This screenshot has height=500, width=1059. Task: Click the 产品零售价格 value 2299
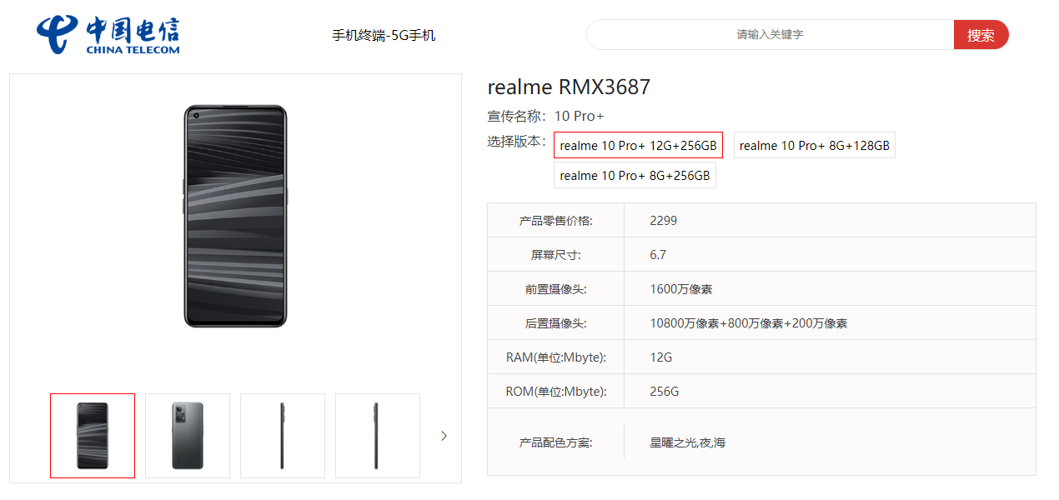coord(664,221)
